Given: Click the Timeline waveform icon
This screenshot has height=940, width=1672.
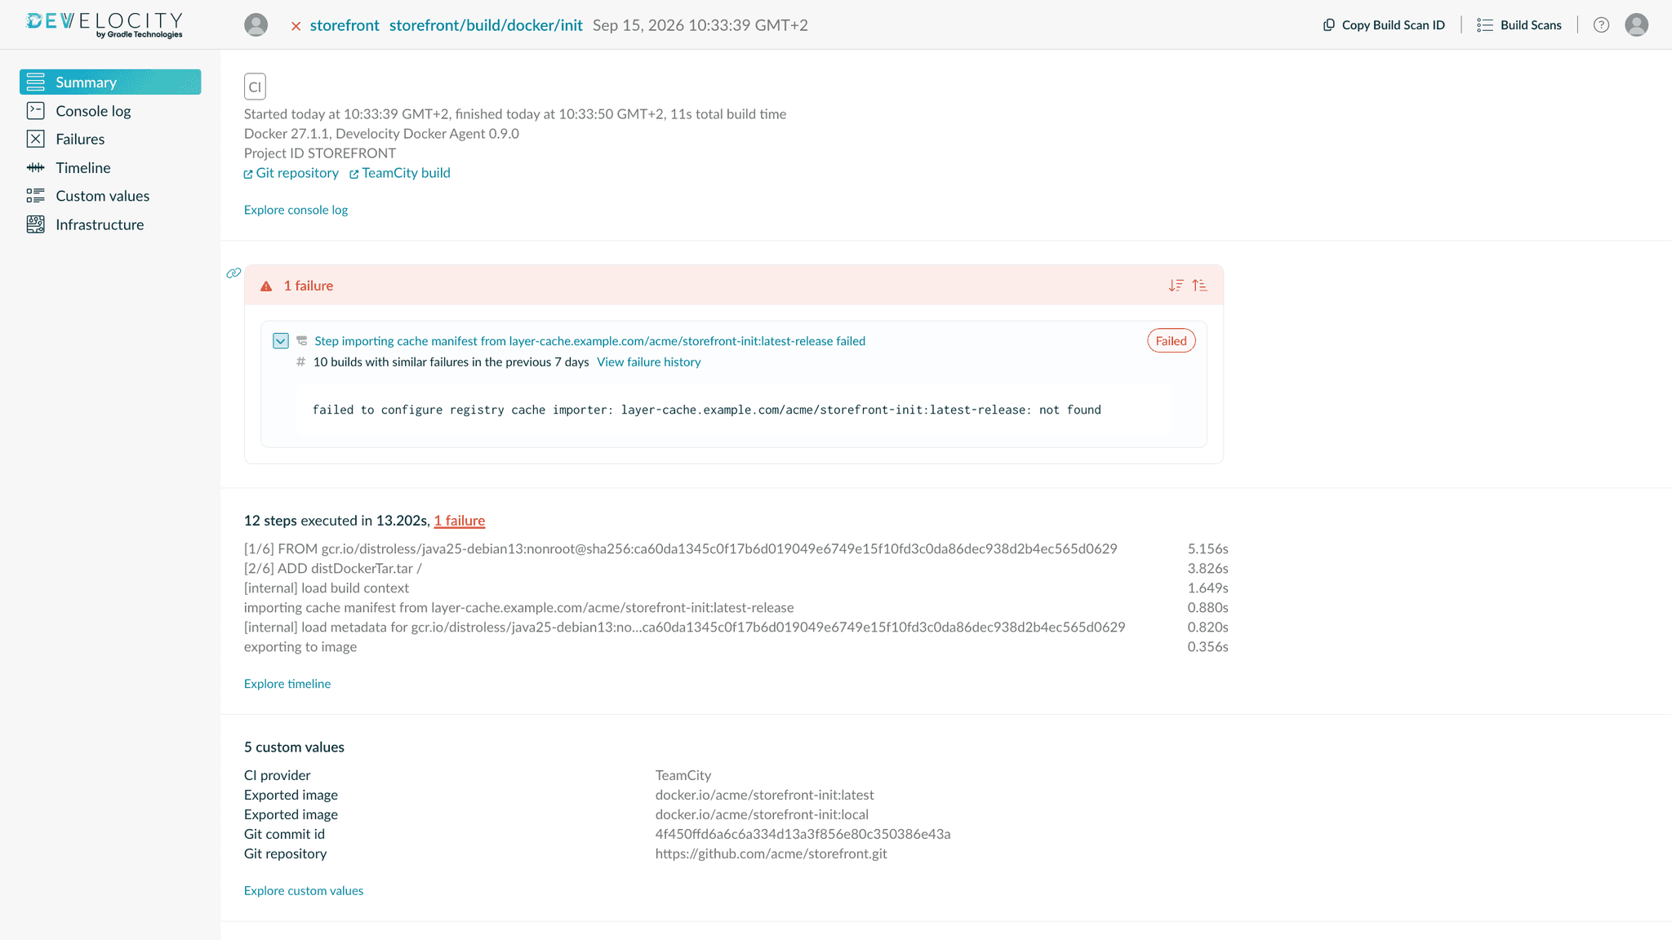Looking at the screenshot, I should tap(35, 167).
